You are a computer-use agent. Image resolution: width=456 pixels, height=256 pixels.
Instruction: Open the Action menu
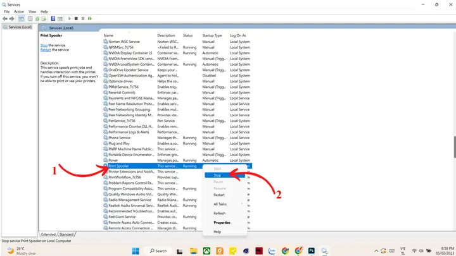click(x=19, y=11)
